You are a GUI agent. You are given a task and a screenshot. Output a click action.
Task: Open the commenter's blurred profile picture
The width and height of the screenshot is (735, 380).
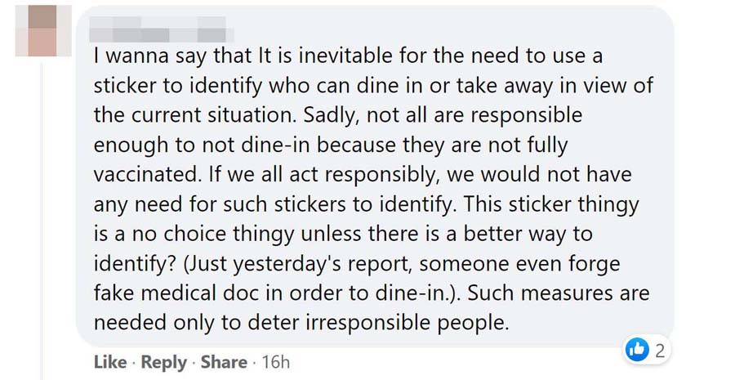coord(37,31)
